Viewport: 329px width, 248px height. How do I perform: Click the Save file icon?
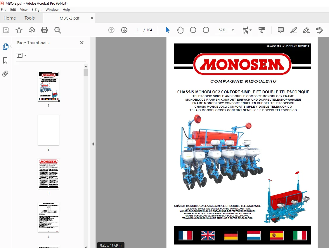pos(6,30)
